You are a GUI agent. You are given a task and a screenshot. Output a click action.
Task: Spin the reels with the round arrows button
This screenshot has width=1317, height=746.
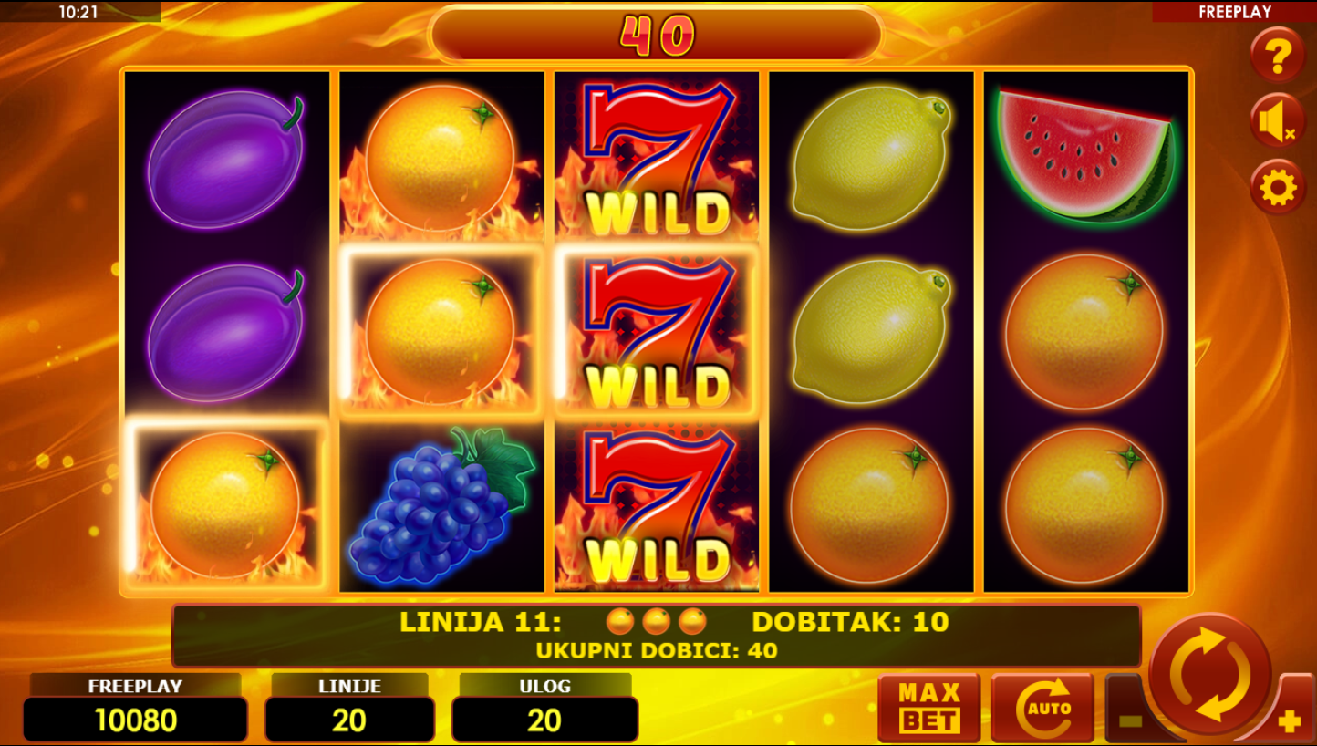(1210, 674)
